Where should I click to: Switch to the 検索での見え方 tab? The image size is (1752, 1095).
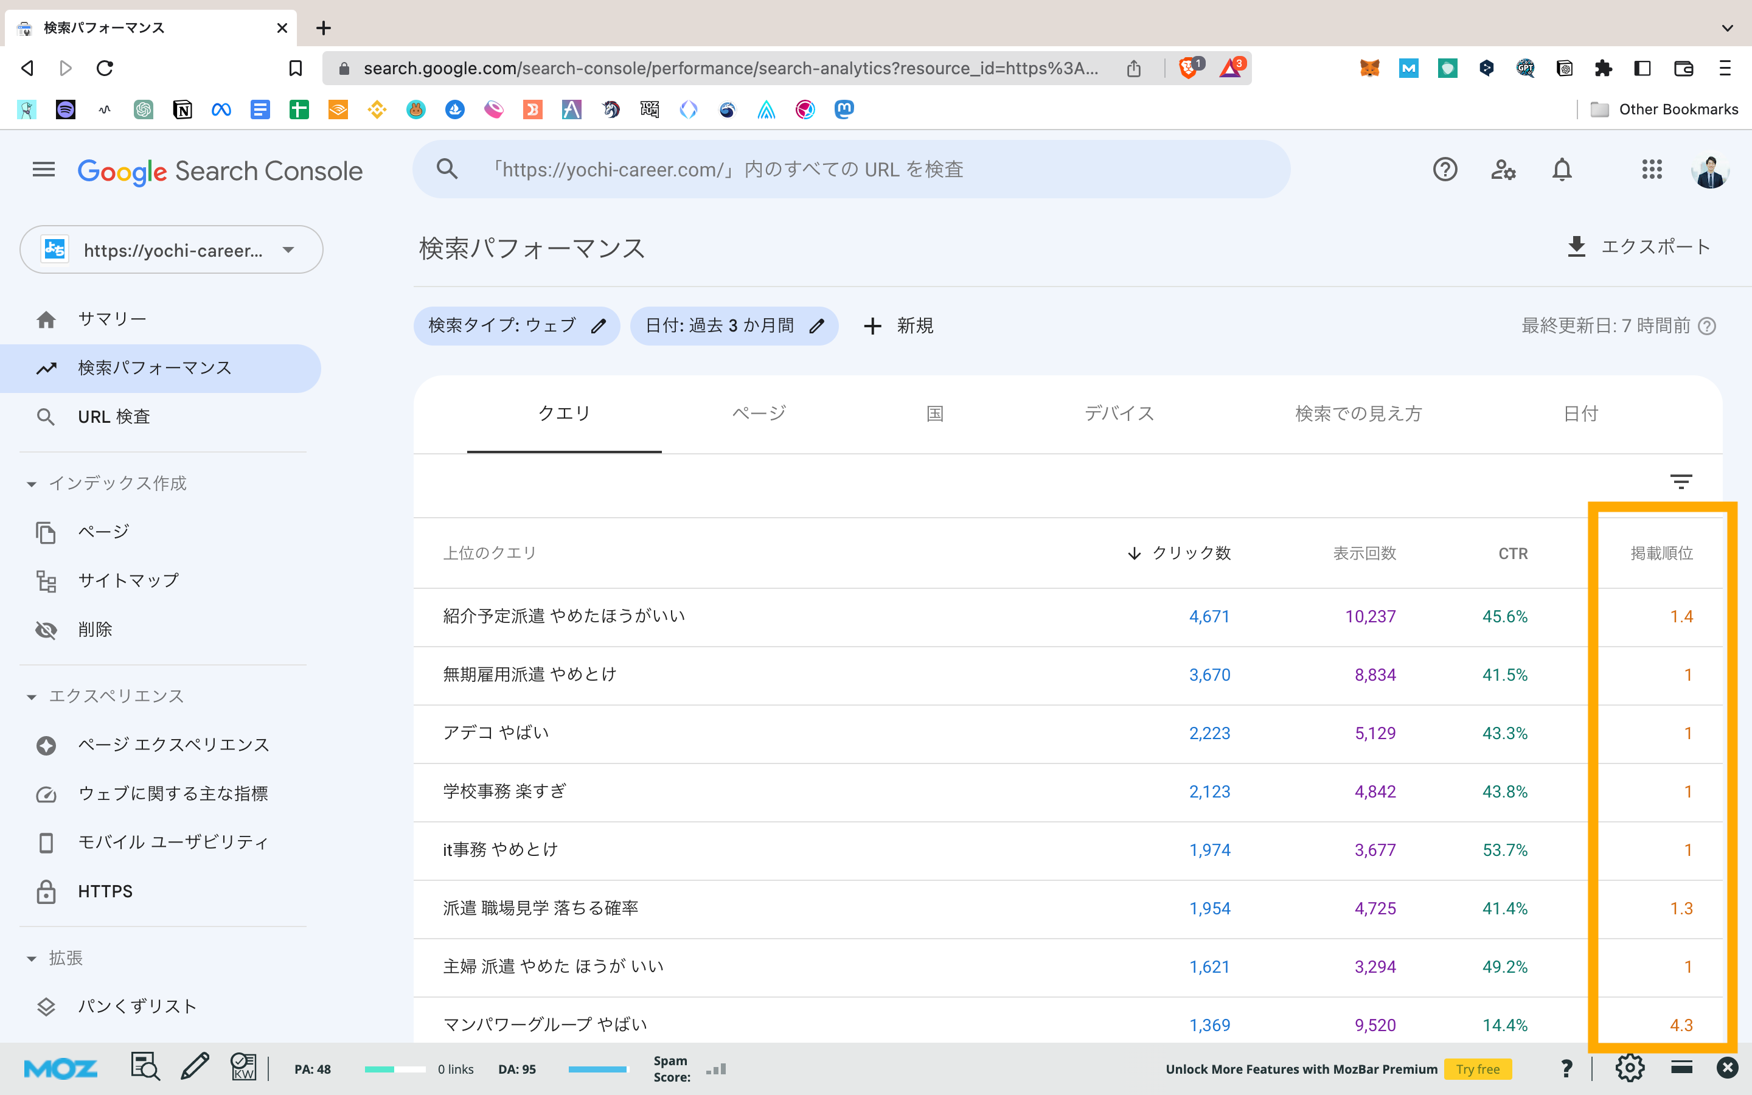coord(1358,414)
